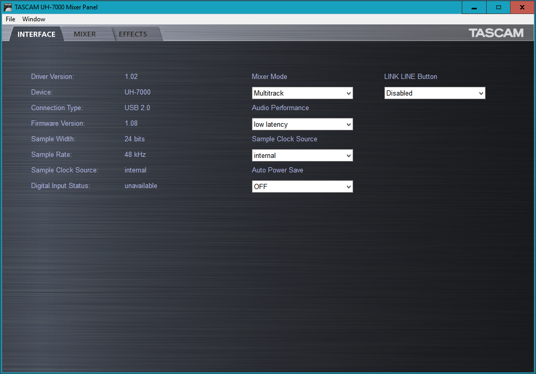Switch to the EFFECTS tab
Screen dimensions: 536x374
[x=133, y=34]
